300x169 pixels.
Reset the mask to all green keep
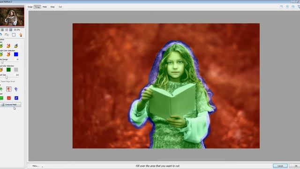(x=1, y=98)
